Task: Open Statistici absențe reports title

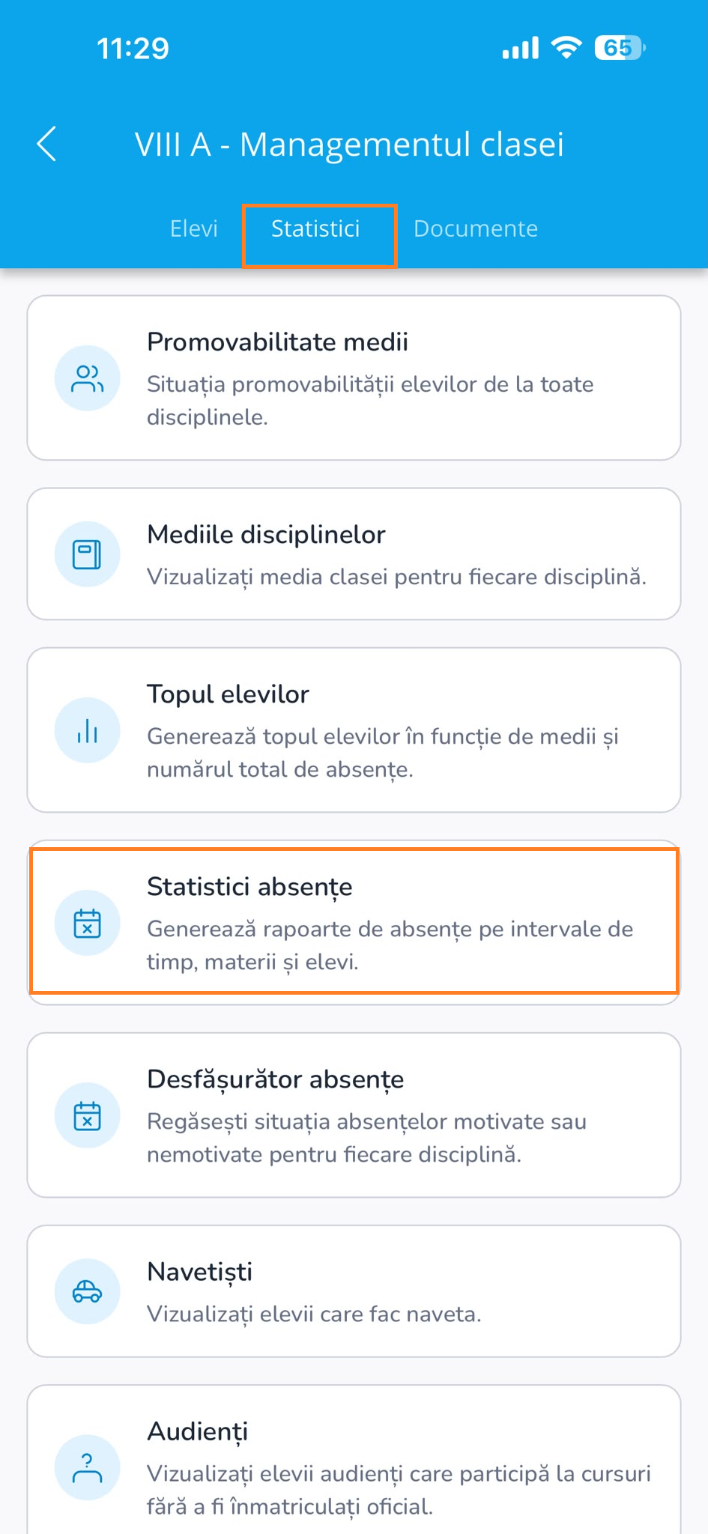Action: click(x=249, y=887)
